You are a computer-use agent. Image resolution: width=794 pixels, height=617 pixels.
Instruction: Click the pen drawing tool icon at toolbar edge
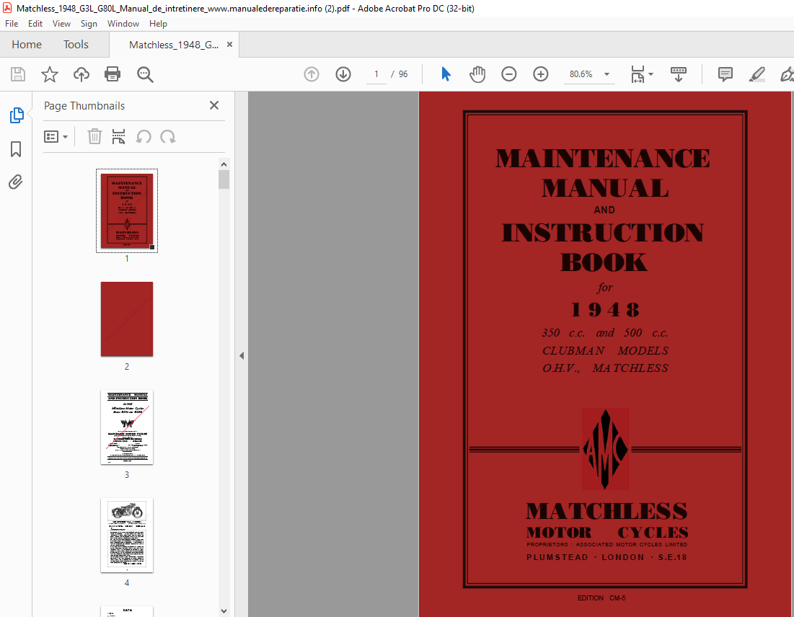(x=787, y=74)
